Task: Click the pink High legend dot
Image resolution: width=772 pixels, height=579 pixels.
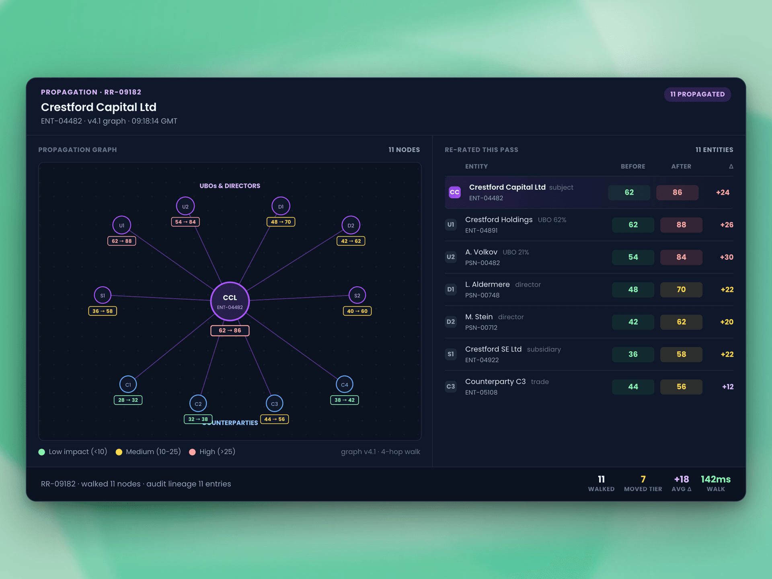Action: pos(192,452)
